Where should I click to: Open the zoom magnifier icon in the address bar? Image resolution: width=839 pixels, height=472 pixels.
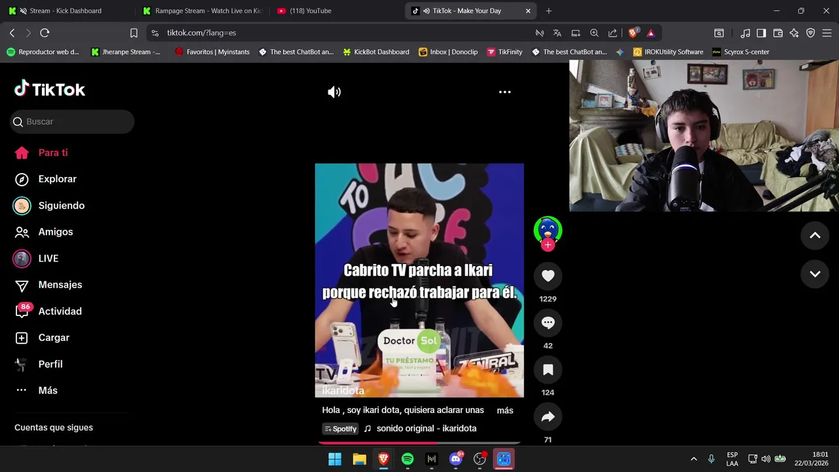click(594, 33)
